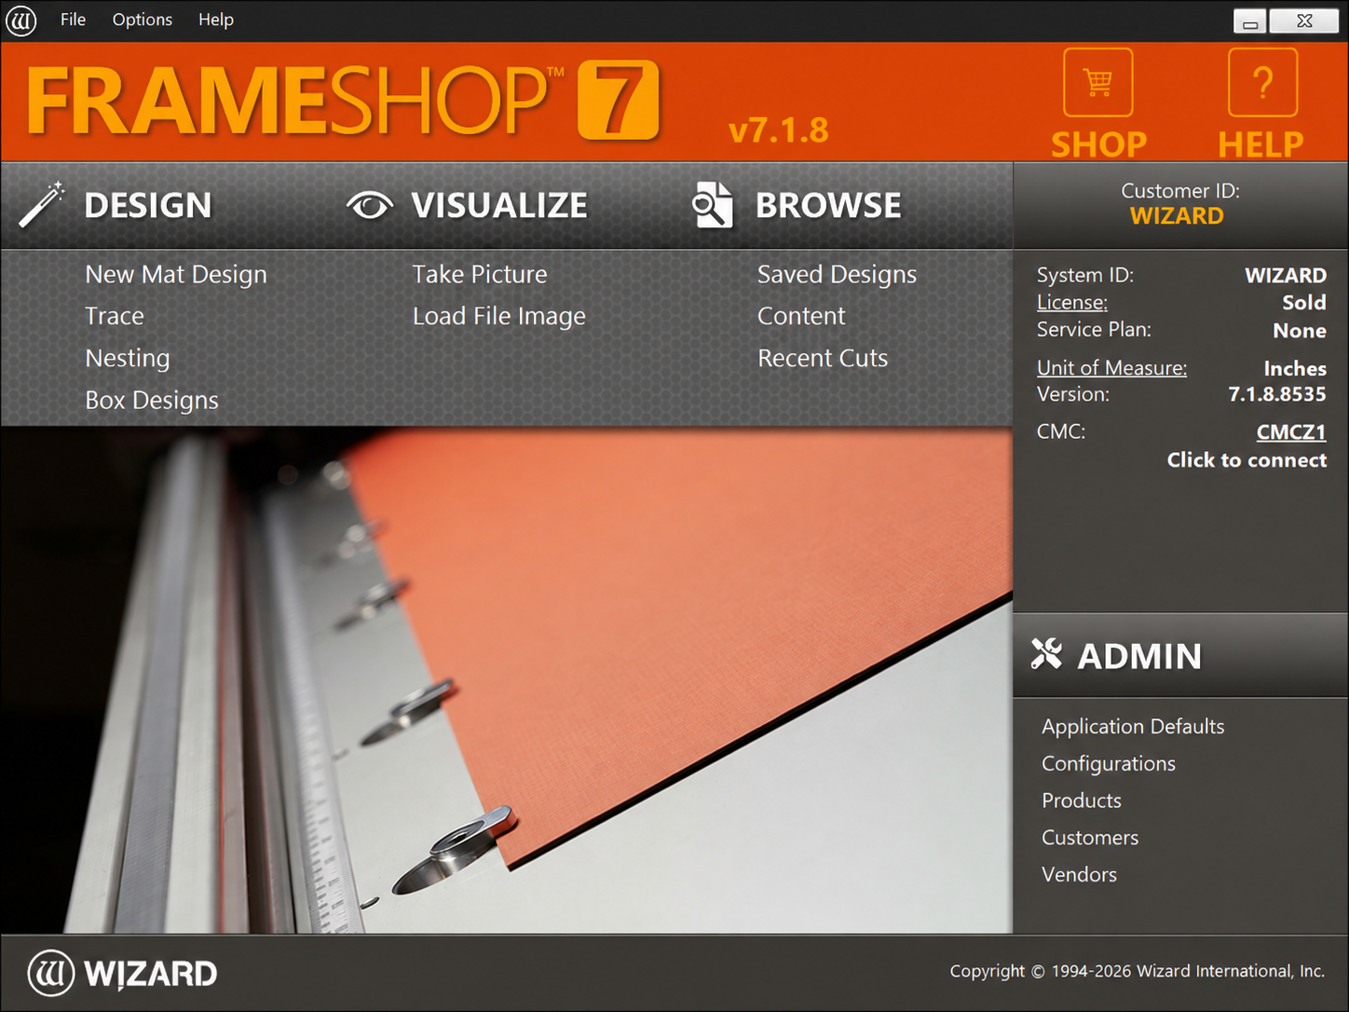Click the 'Sold' license value
This screenshot has height=1012, width=1349.
click(1304, 303)
